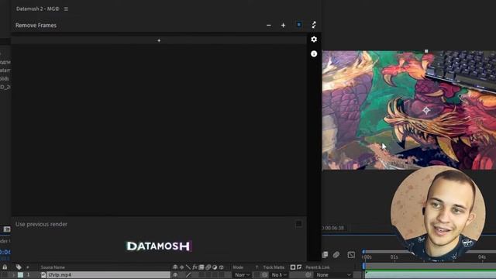Click the Use previous render label

pyautogui.click(x=41, y=224)
